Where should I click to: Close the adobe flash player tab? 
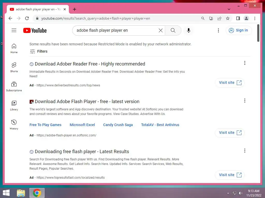pos(64,9)
